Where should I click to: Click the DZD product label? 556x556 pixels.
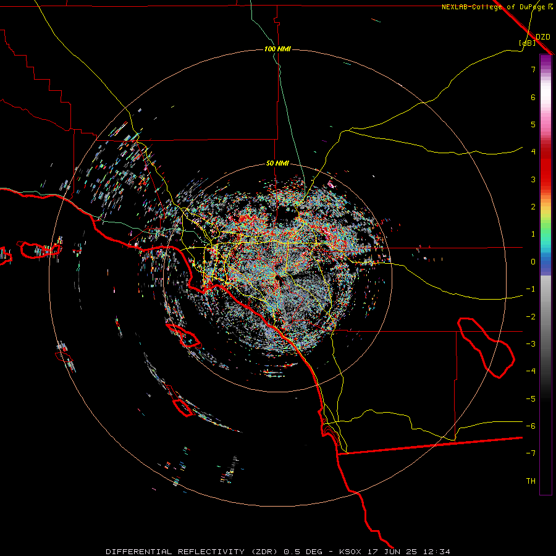(543, 37)
